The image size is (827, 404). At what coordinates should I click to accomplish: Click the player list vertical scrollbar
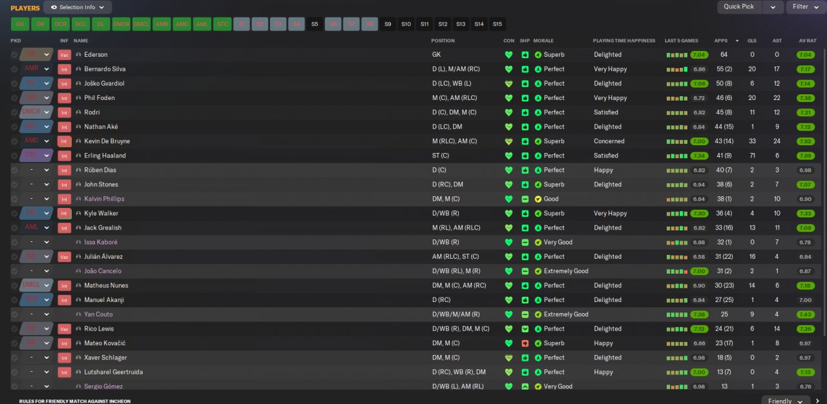[824, 192]
